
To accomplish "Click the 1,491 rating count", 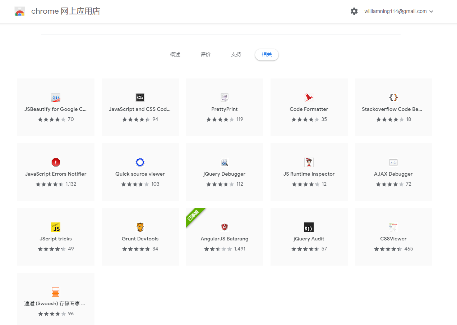I will pyautogui.click(x=240, y=249).
